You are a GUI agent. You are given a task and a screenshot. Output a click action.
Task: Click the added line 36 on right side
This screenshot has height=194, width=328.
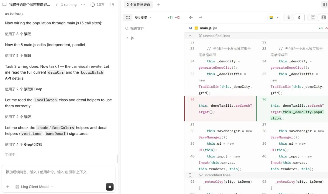292,109
